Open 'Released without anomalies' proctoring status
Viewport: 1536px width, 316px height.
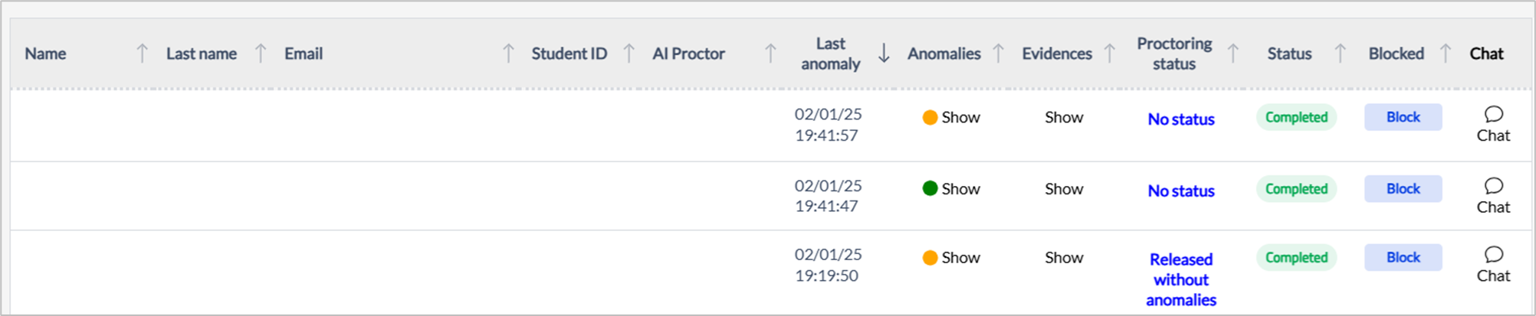[1181, 279]
